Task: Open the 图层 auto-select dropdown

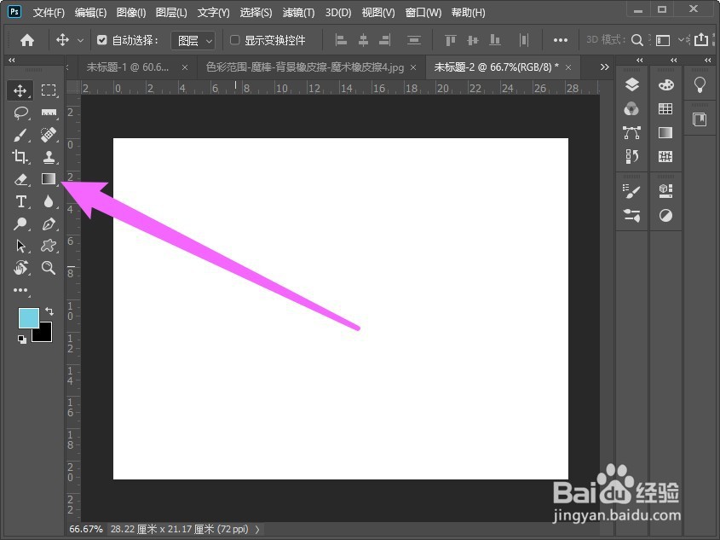Action: 193,41
